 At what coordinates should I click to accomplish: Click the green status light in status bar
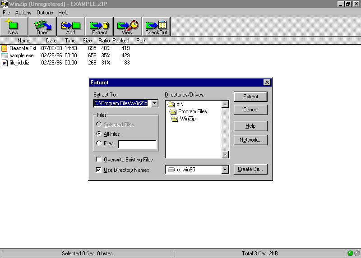pyautogui.click(x=350, y=253)
